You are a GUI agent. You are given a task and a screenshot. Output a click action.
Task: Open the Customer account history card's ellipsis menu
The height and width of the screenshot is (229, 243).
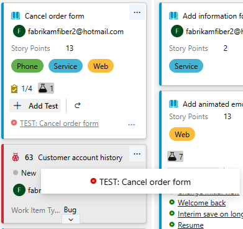point(137,154)
